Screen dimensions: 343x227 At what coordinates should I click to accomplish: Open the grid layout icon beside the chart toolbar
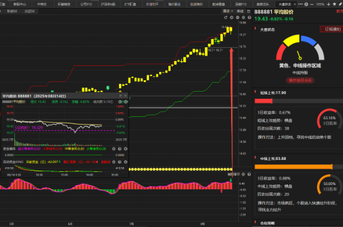click(x=248, y=11)
